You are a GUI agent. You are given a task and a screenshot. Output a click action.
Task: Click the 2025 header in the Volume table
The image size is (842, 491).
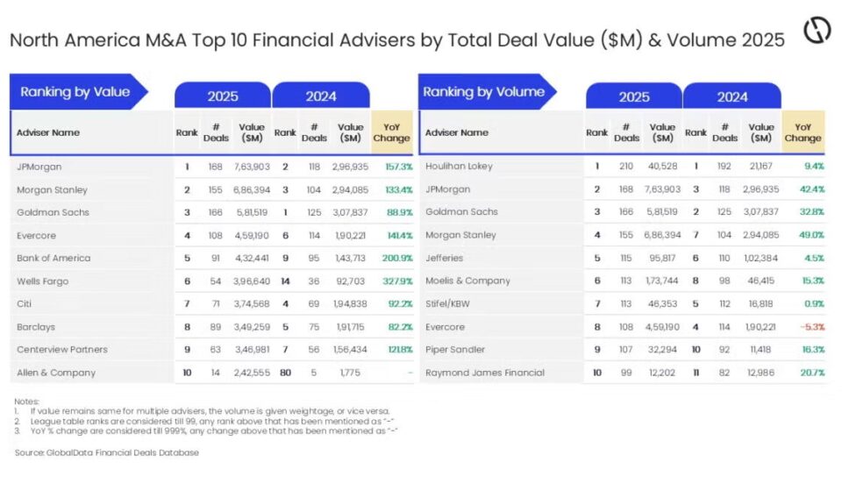634,96
